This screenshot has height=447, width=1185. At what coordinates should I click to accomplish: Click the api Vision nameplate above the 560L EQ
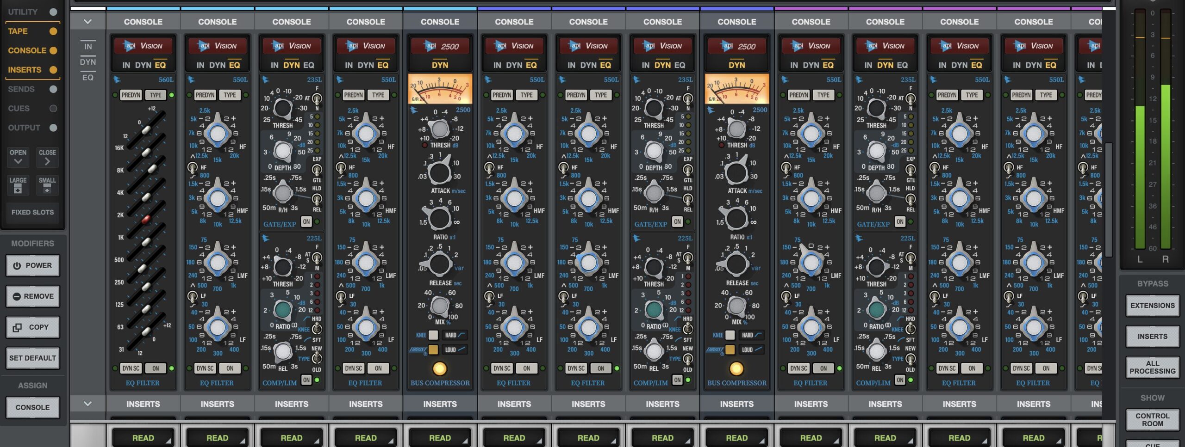143,46
